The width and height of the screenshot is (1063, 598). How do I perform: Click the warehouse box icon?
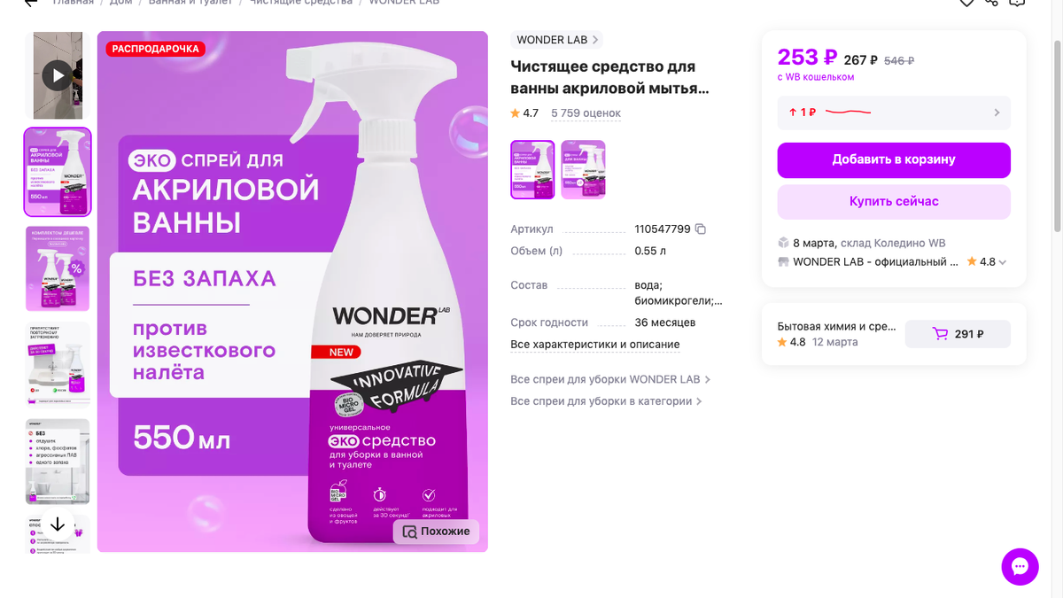click(783, 243)
